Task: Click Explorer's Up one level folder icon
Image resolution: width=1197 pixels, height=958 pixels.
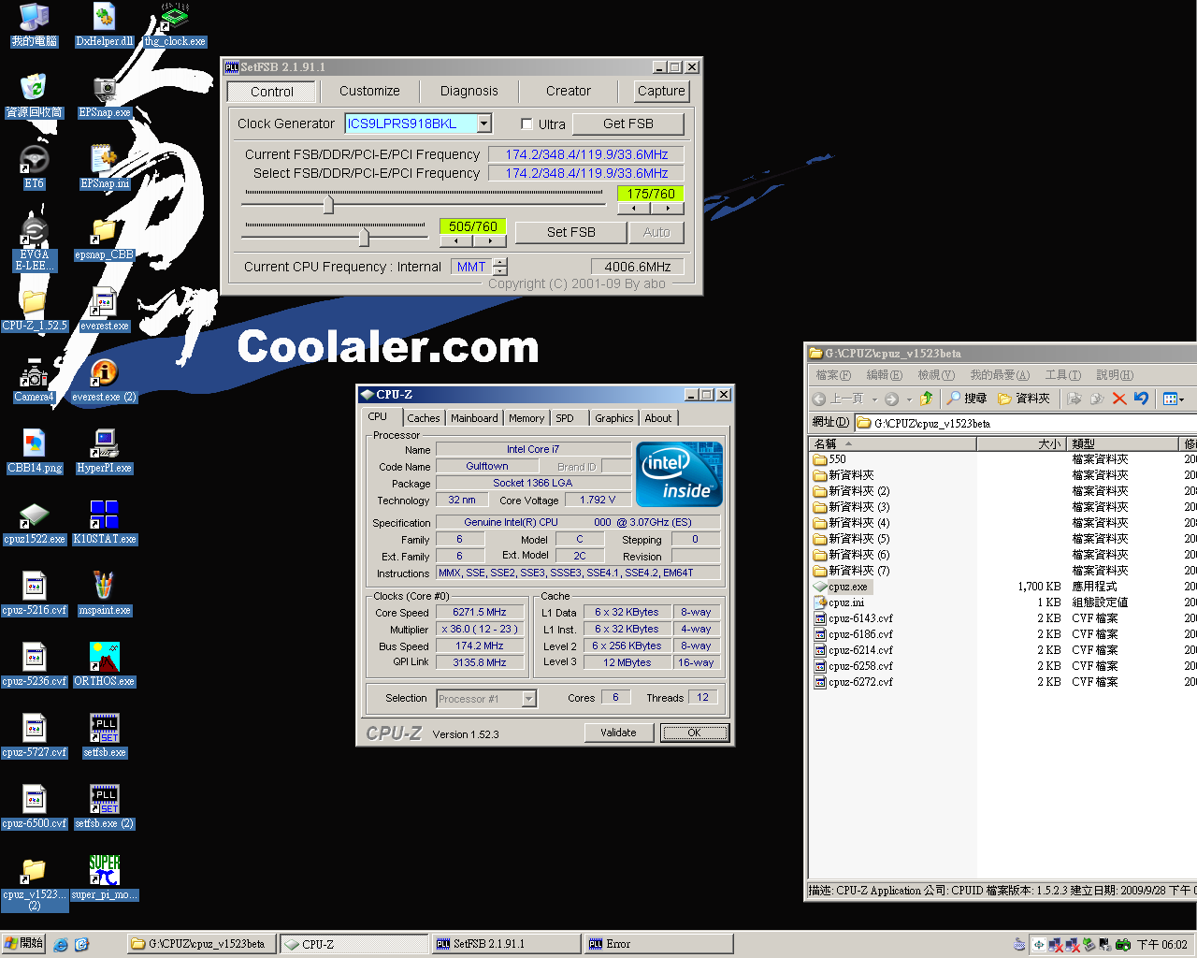Action: [x=926, y=399]
